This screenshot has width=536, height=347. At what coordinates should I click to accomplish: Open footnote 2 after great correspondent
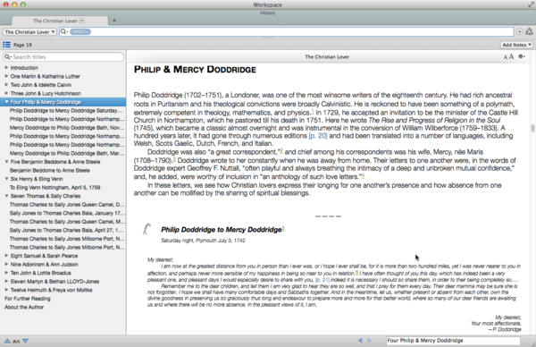point(281,150)
